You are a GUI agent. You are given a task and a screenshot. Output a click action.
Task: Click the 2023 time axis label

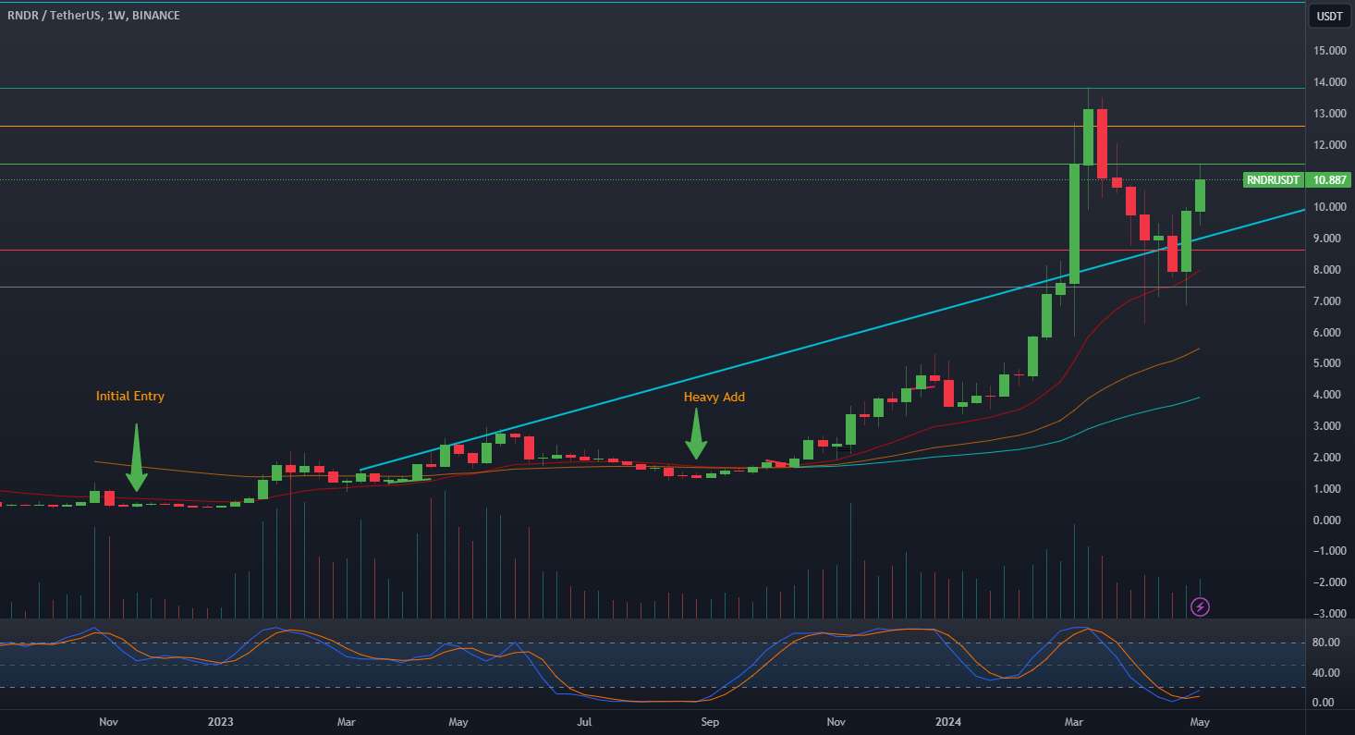220,721
